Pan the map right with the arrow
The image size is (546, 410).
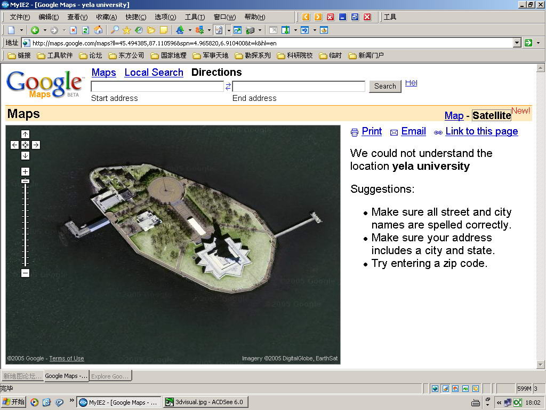[x=36, y=145]
